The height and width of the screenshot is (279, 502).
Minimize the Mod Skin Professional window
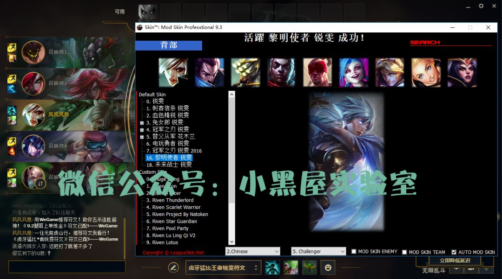pos(452,27)
